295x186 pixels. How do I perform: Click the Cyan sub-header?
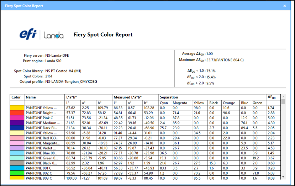click(x=165, y=103)
